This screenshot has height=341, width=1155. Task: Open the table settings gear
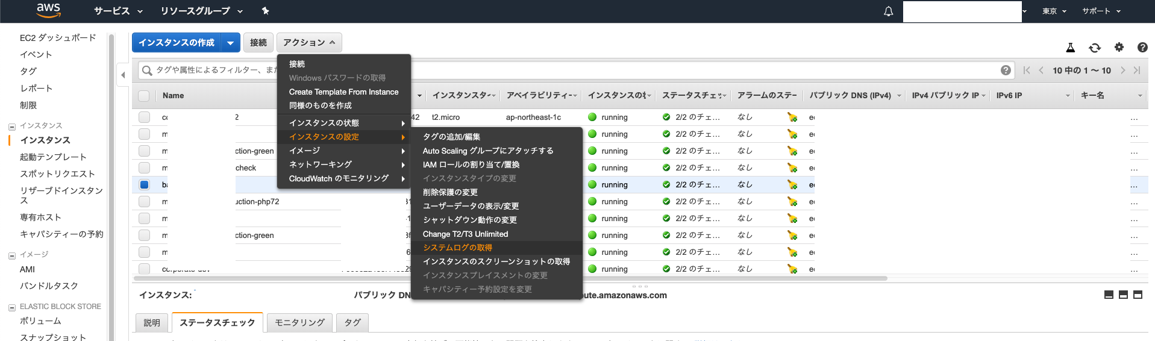click(x=1119, y=47)
